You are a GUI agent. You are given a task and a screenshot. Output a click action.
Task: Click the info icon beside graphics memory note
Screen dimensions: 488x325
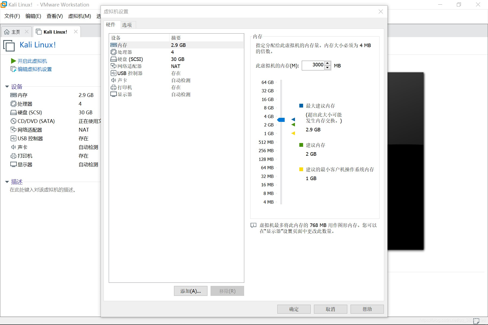253,225
